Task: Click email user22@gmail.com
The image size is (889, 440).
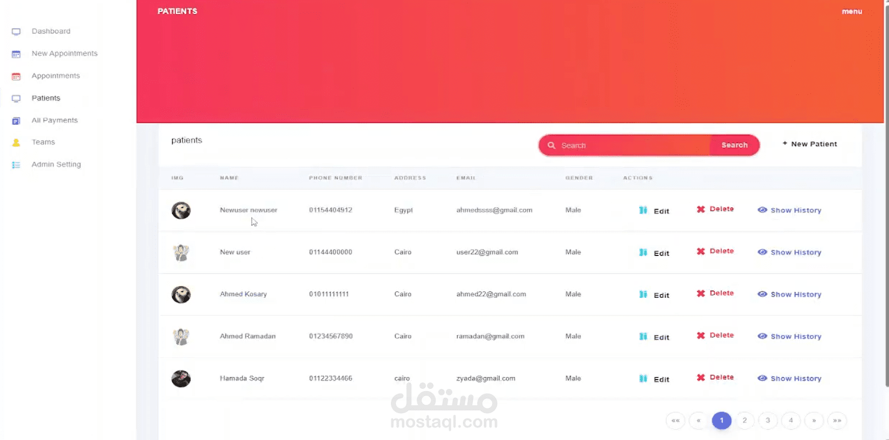Action: (x=487, y=252)
